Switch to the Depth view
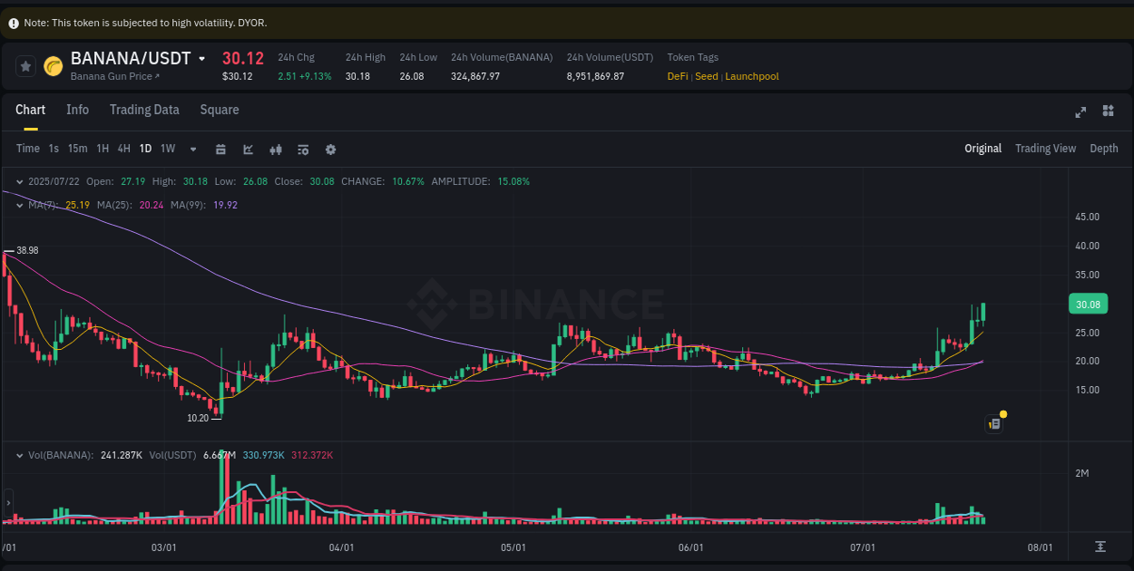The width and height of the screenshot is (1134, 571). (1104, 148)
